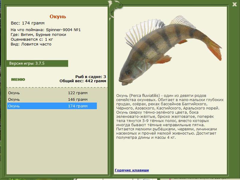The width and height of the screenshot is (240, 180).
Task: Click the highlighted 174 грамм Окунь row
Action: coord(52,106)
